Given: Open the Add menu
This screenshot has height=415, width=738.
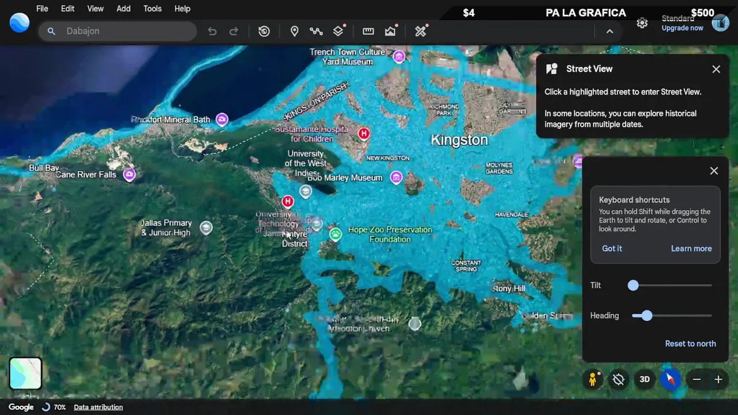Looking at the screenshot, I should pyautogui.click(x=123, y=9).
